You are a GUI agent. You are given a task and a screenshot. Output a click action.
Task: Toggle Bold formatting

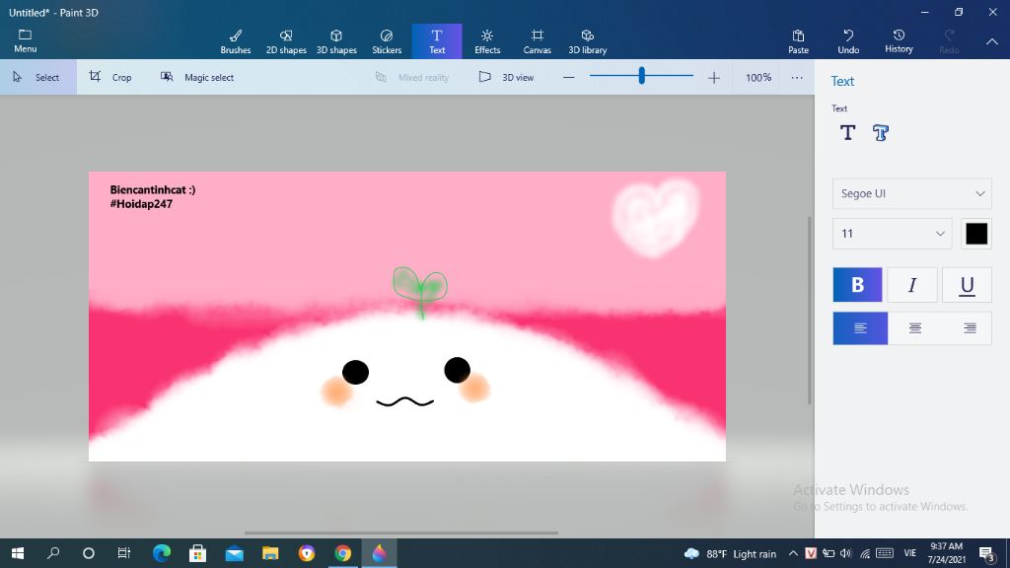point(857,285)
